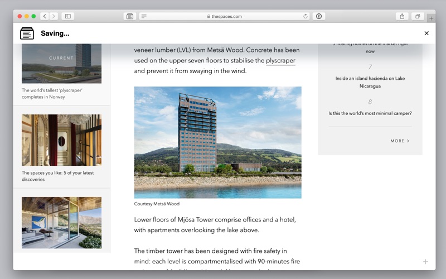Open 'The spaces you like' article thumbnail
446x279 pixels.
61,140
